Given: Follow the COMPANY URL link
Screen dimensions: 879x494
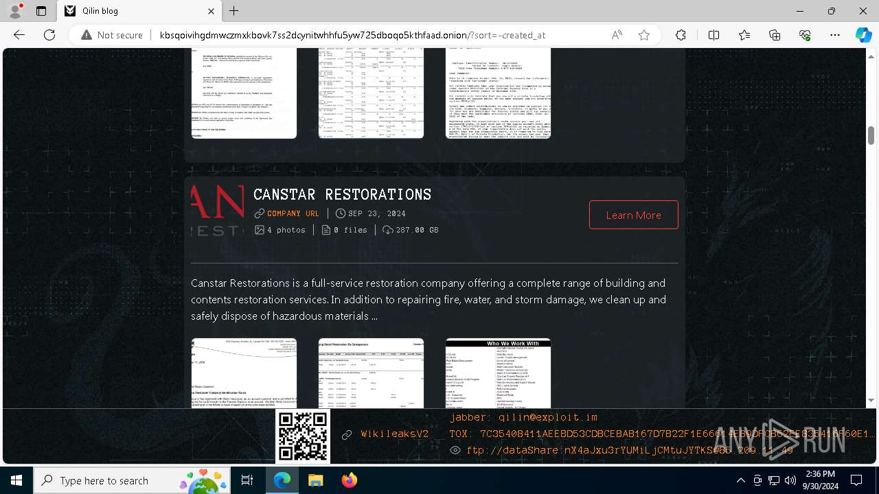Looking at the screenshot, I should 293,213.
